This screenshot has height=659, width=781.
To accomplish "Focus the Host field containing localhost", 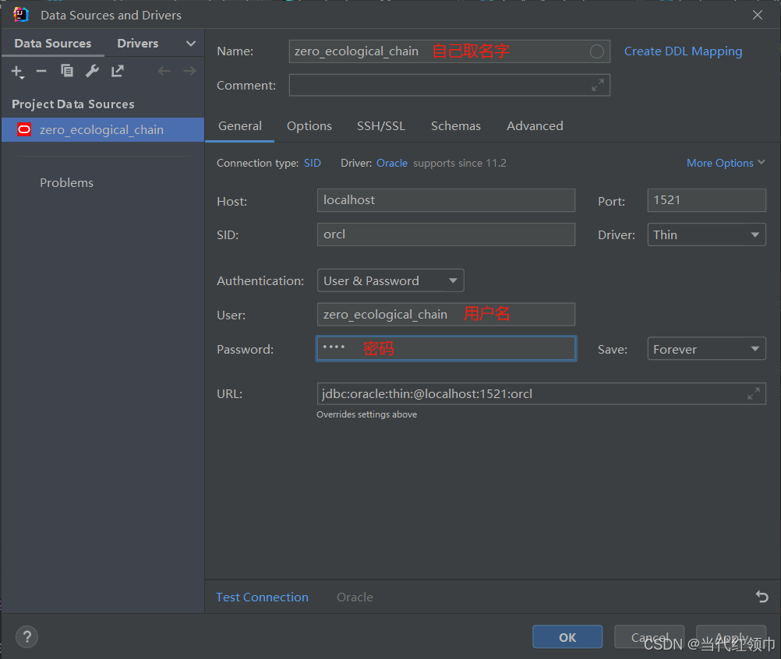I will click(x=446, y=200).
